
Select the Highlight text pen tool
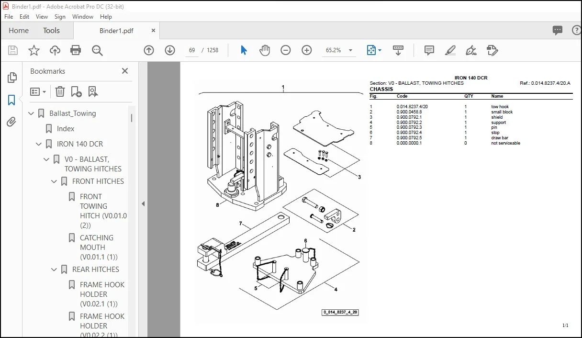(x=450, y=50)
